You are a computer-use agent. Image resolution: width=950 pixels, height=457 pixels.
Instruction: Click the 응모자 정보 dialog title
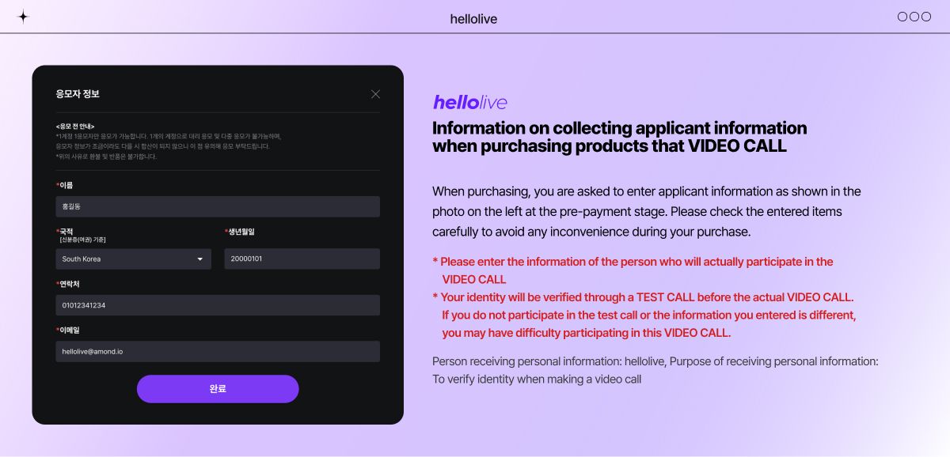tap(78, 94)
